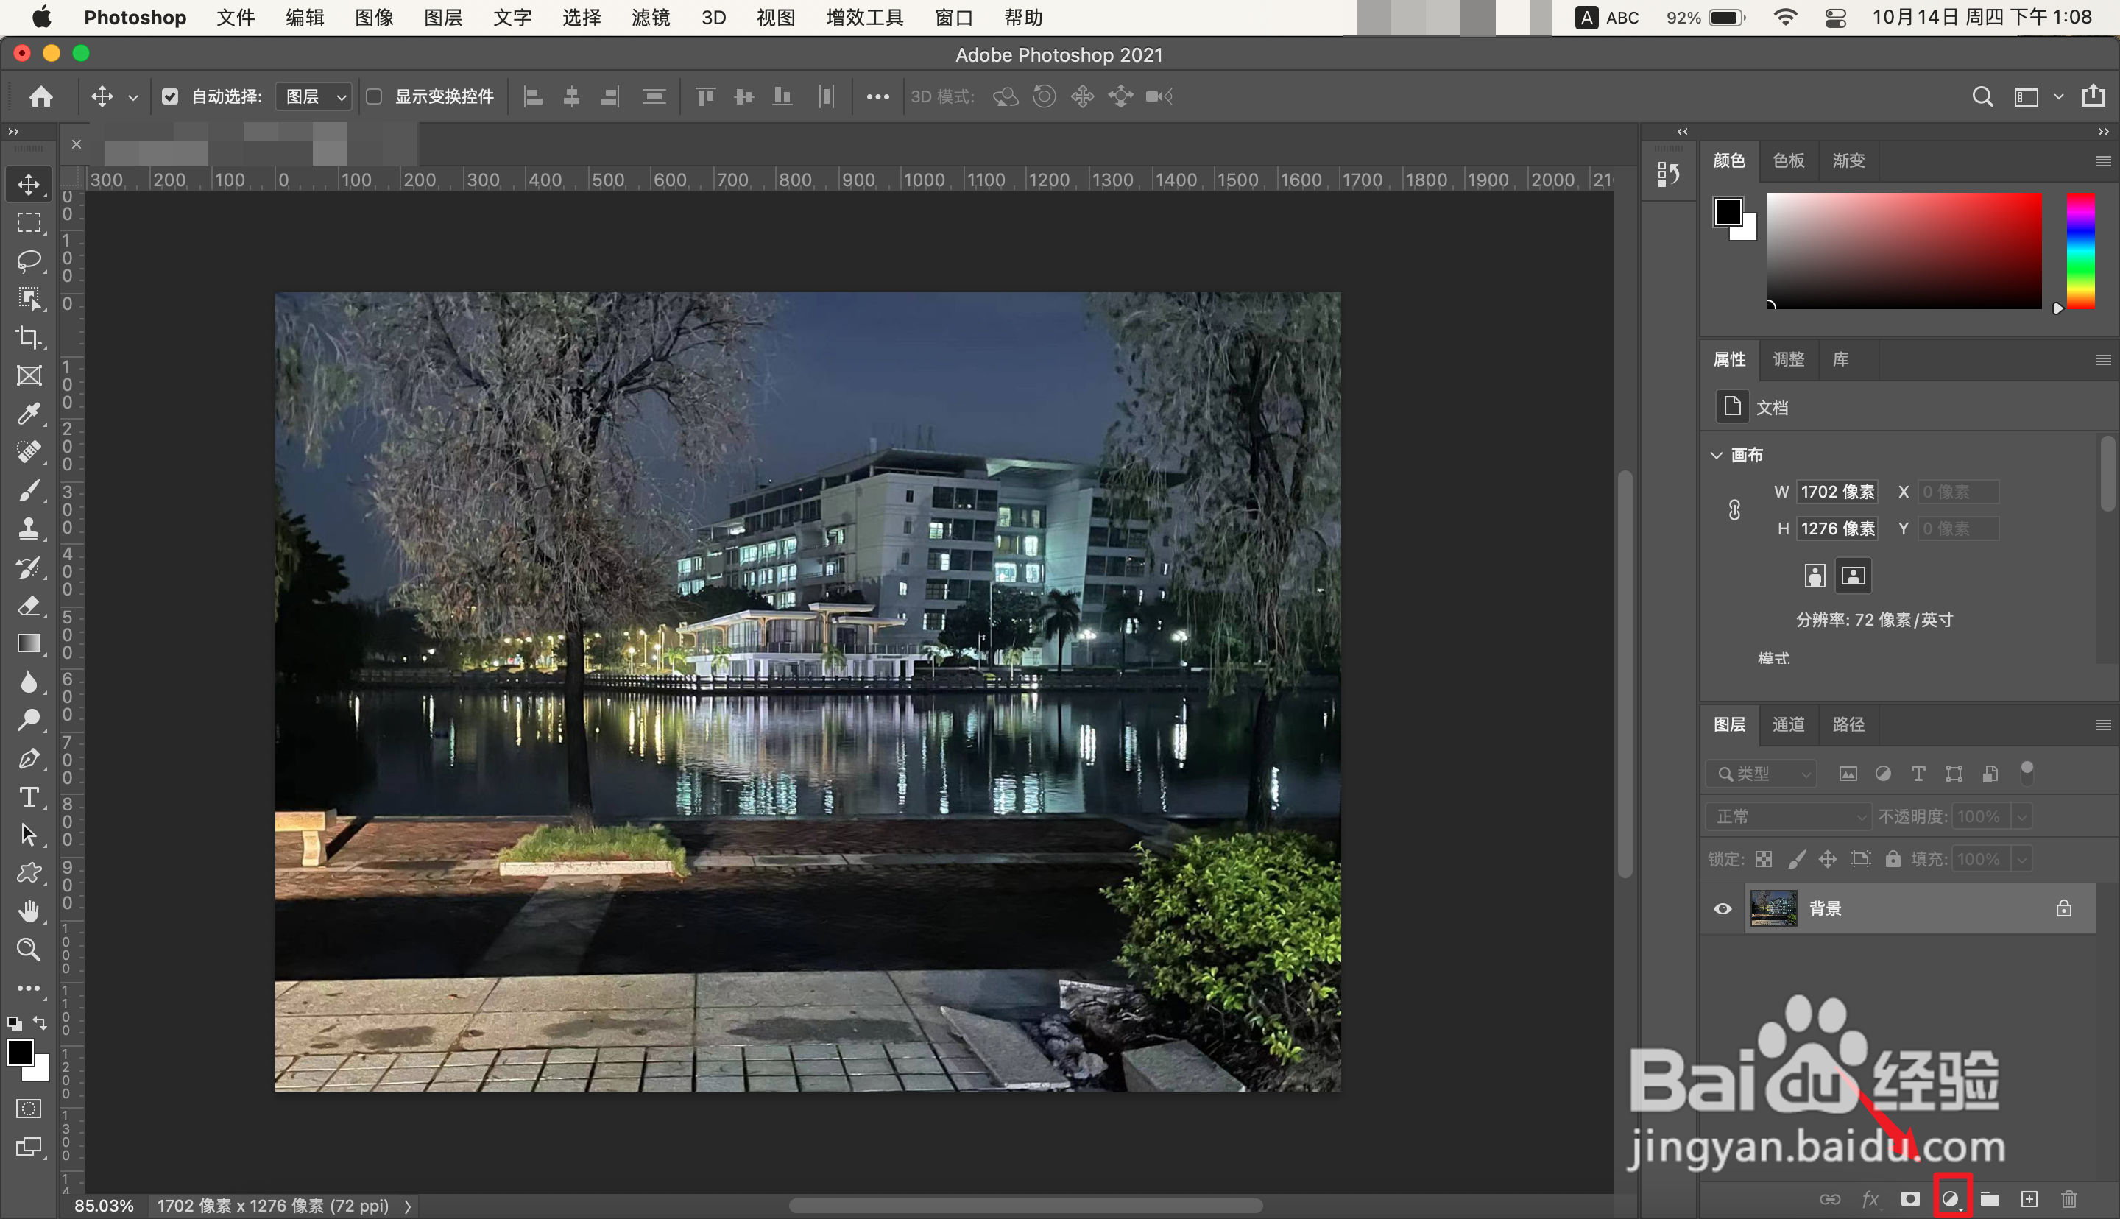Delete layer with trash icon

point(2069,1199)
